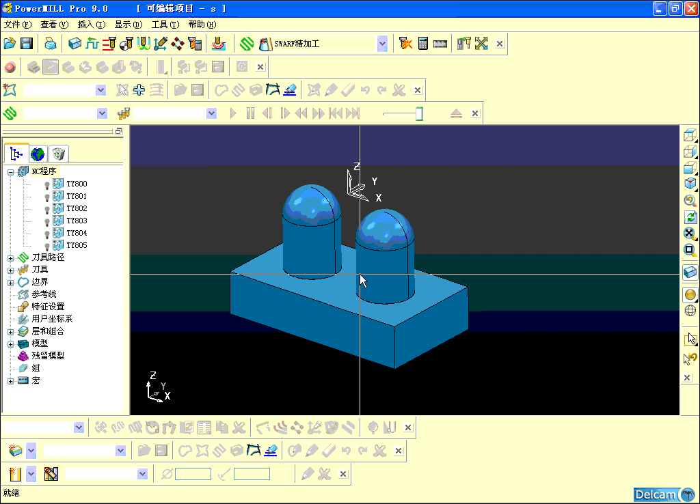
Task: Click the refresh view icon
Action: coord(690,216)
